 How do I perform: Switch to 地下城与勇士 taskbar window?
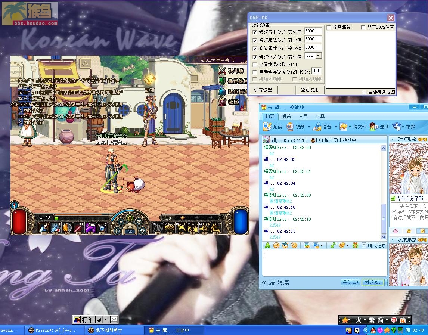(x=114, y=331)
